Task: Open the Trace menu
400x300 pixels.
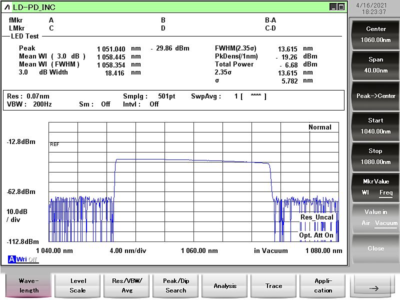Action: click(x=274, y=286)
